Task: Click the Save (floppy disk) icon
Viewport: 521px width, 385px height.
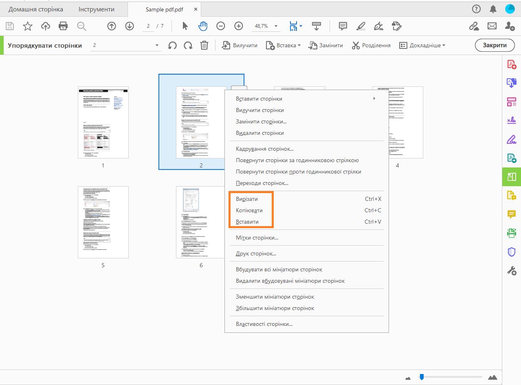Action: pyautogui.click(x=9, y=26)
